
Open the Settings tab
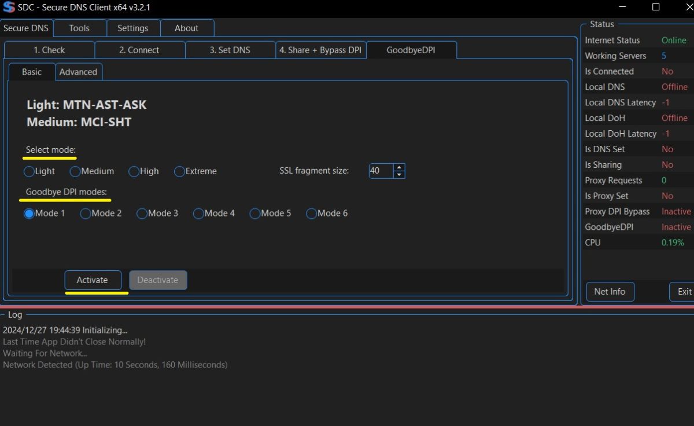point(132,28)
